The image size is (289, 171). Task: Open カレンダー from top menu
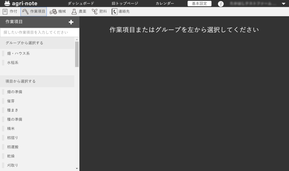(165, 3)
